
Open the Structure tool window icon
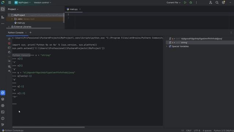click(x=3, y=17)
